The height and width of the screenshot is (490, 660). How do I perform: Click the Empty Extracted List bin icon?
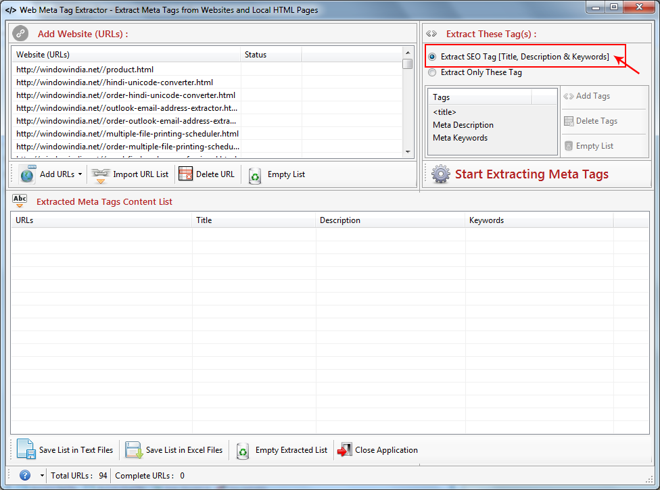(x=243, y=451)
